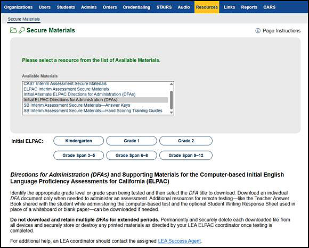Open Page Instructions
The image size is (309, 248).
(282, 31)
